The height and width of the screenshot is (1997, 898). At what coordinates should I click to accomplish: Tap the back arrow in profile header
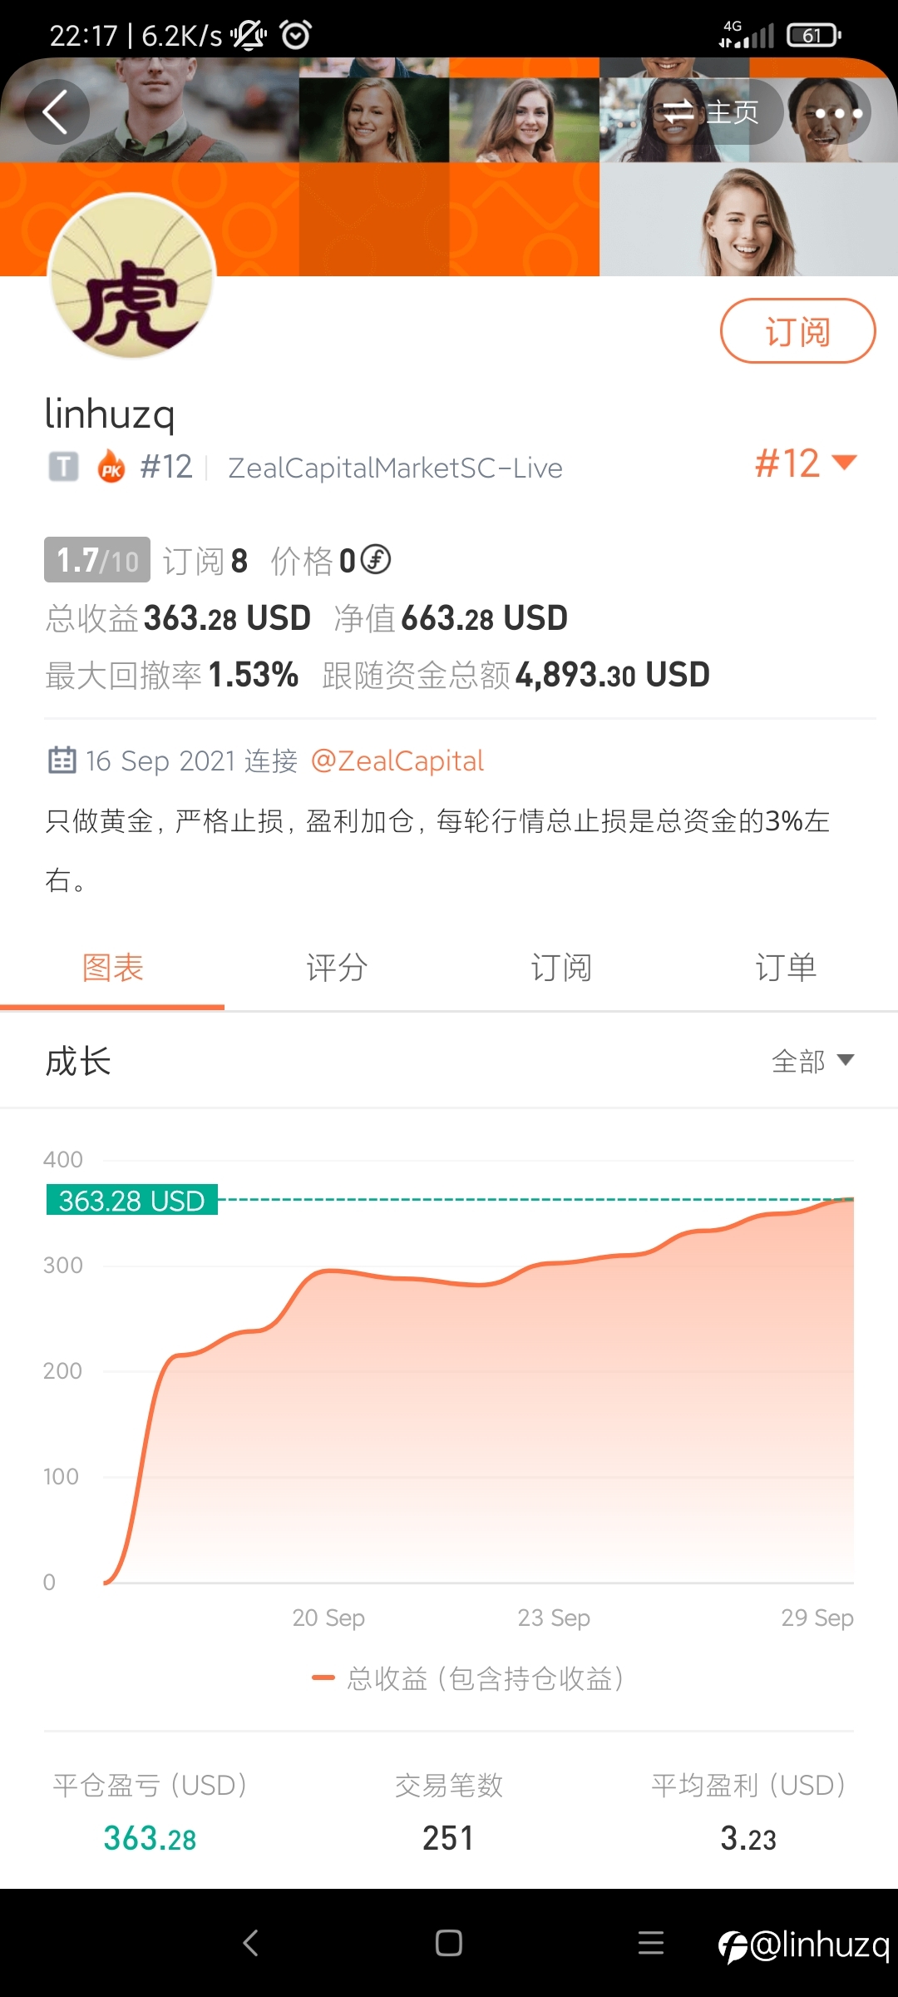[x=57, y=112]
